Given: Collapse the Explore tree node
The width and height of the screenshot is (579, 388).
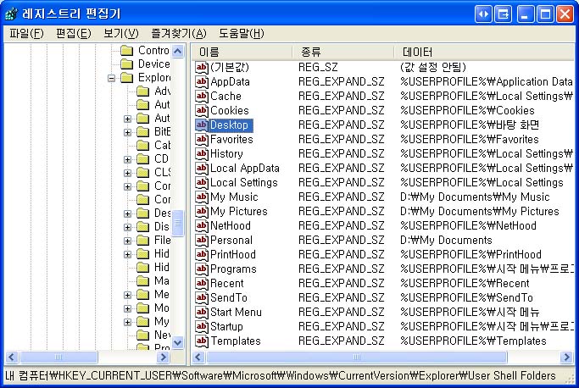Looking at the screenshot, I should pos(112,78).
